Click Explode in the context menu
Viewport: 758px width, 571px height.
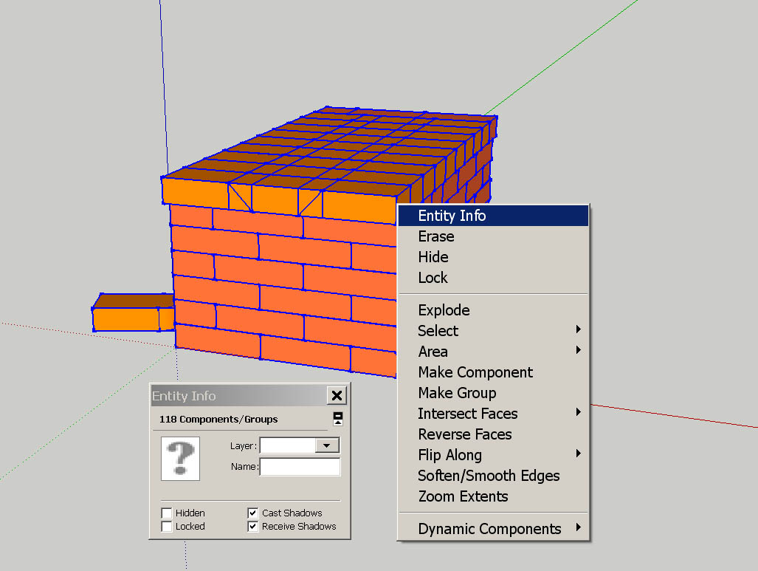click(444, 310)
